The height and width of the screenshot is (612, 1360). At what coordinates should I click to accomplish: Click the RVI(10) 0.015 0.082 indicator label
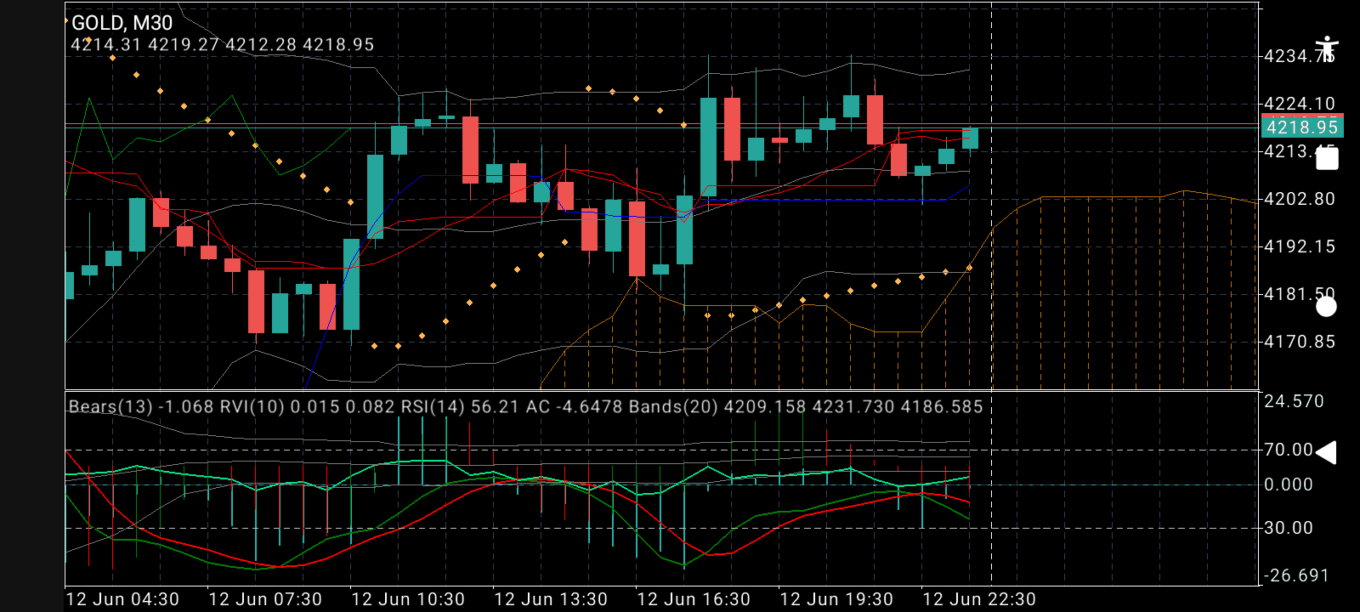[307, 406]
